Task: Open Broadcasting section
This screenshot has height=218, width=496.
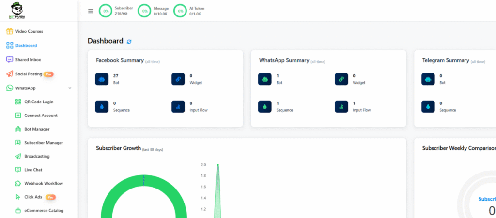Action: [x=37, y=156]
